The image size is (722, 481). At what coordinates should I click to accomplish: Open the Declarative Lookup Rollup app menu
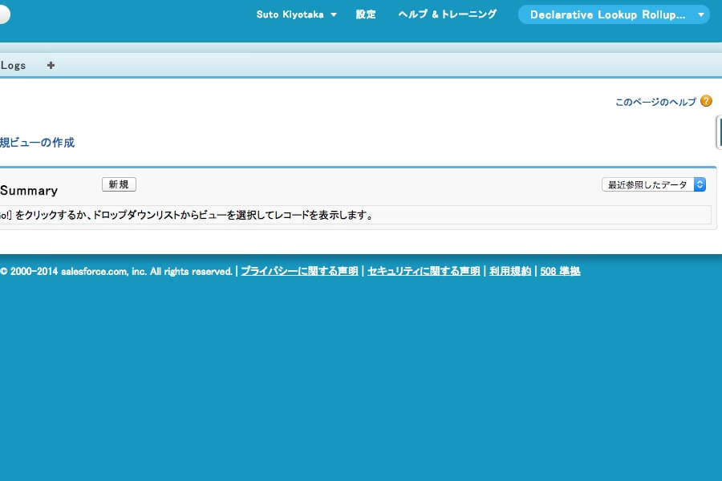point(607,14)
